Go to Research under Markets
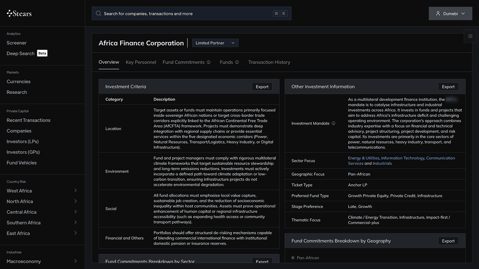 [17, 92]
